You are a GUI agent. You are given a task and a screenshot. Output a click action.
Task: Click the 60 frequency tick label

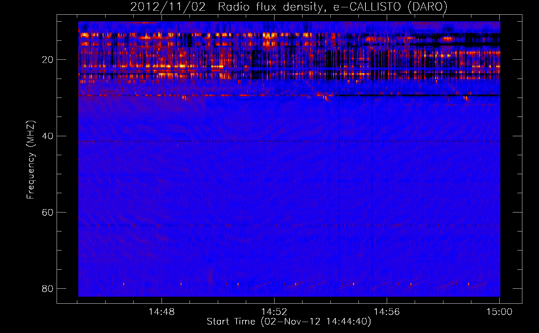[x=48, y=212]
